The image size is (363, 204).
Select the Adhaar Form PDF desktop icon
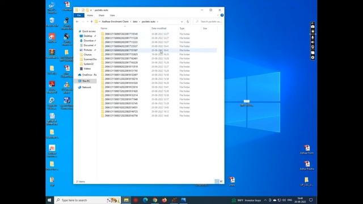click(307, 150)
